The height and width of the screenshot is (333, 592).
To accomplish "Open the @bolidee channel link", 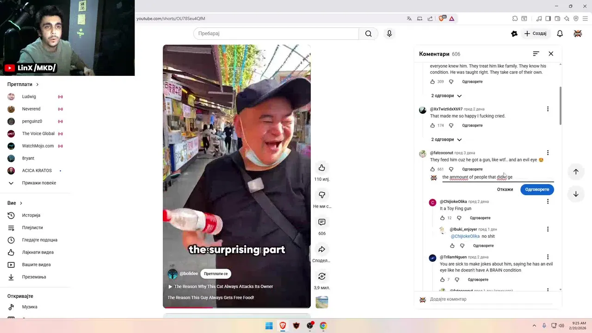I will click(x=189, y=274).
